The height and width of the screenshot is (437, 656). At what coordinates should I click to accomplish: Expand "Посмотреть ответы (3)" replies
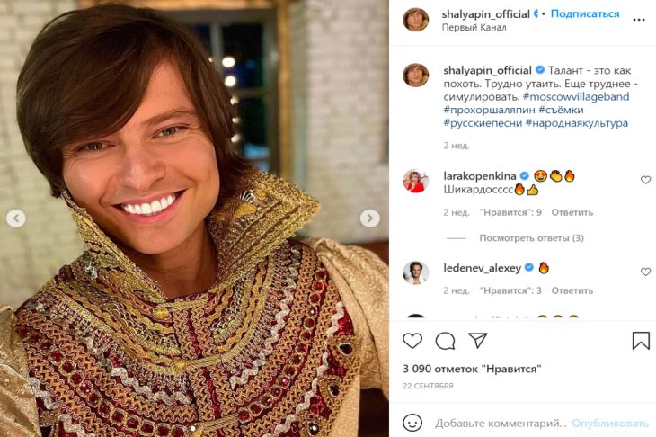(531, 238)
